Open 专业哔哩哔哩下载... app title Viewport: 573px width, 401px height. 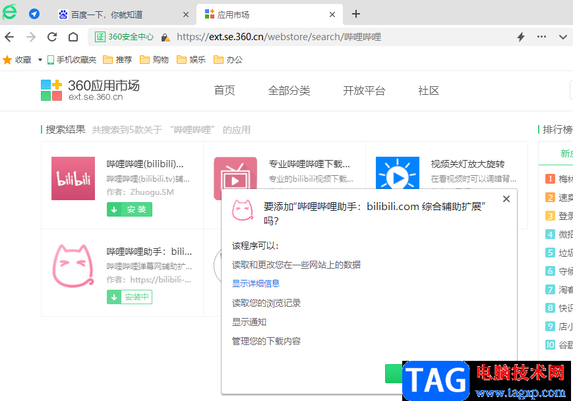pyautogui.click(x=309, y=164)
